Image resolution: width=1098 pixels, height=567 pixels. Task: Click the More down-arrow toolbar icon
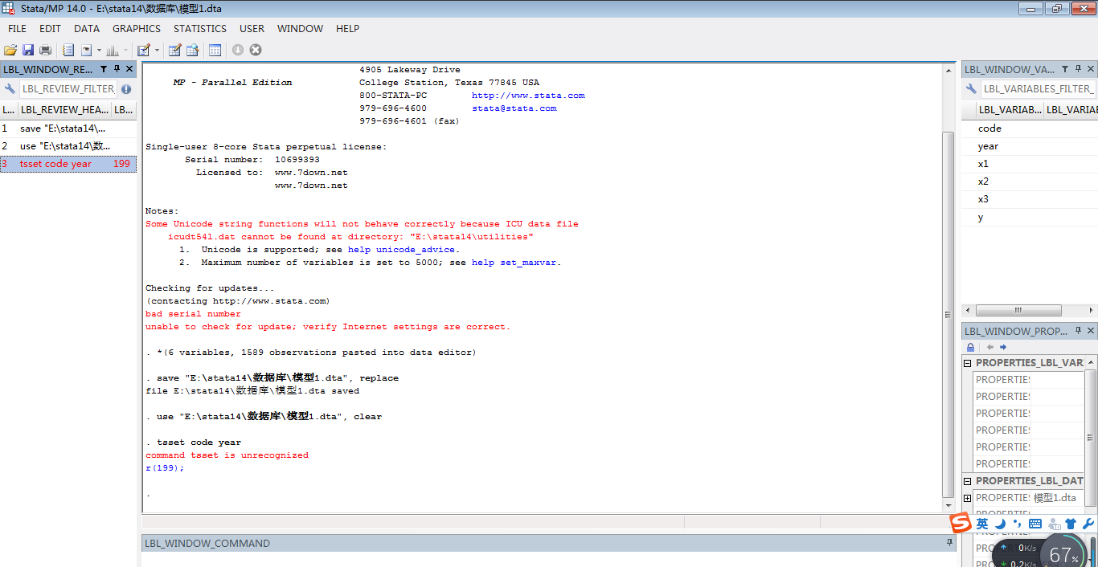point(238,50)
